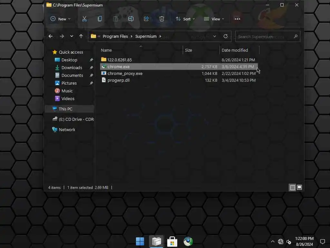This screenshot has width=330, height=248.
Task: Click the Copy icon in toolbar
Action: pos(100,19)
